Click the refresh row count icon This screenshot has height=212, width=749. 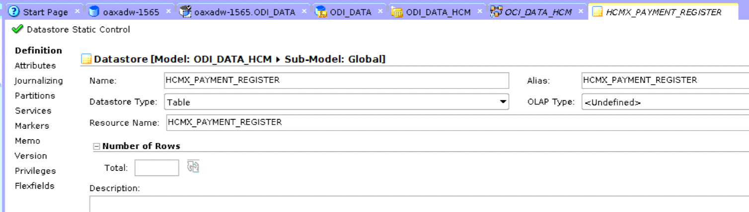(193, 167)
